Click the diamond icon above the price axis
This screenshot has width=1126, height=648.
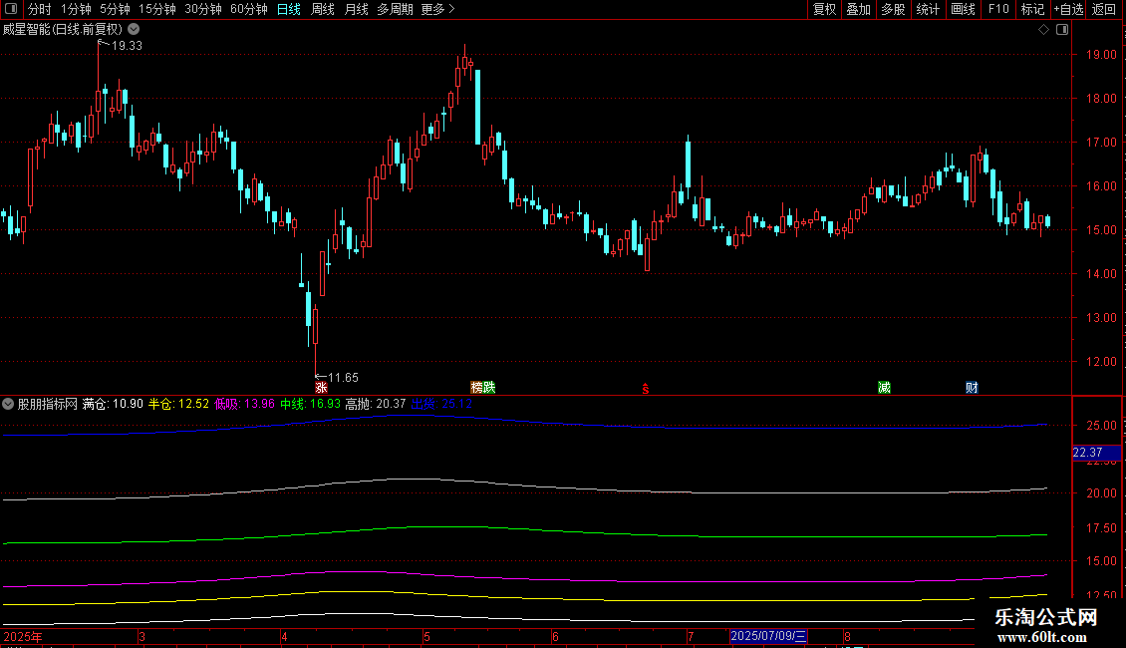tap(1043, 30)
